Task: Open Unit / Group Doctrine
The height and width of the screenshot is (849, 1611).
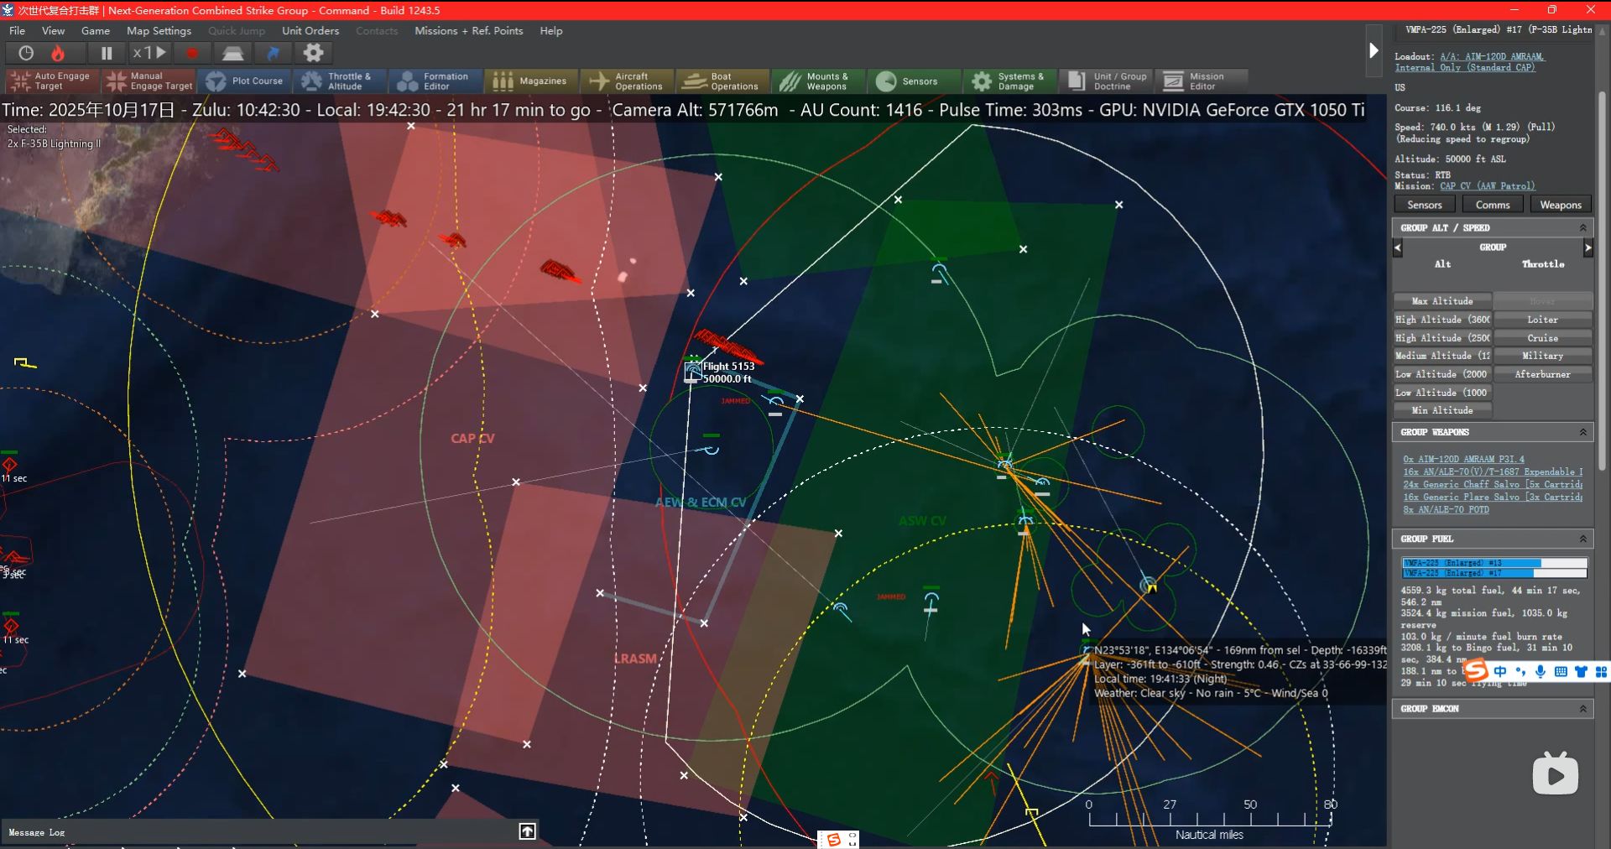Action: (1105, 81)
